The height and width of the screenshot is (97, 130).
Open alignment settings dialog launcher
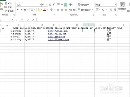coord(93,15)
